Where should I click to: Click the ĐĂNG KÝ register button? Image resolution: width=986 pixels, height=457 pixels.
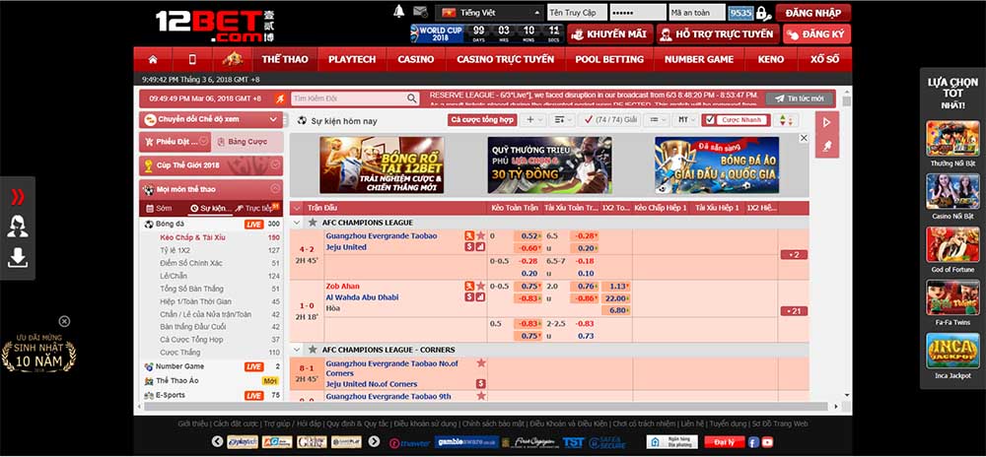(816, 34)
